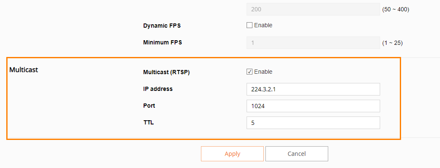This screenshot has width=440, height=168.
Task: Click the Minimum FPS label
Action: pos(162,42)
